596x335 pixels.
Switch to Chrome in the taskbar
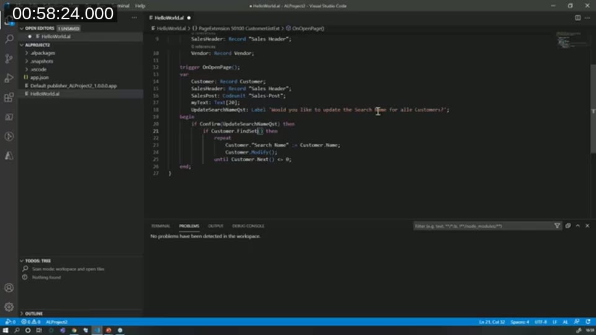pos(74,331)
